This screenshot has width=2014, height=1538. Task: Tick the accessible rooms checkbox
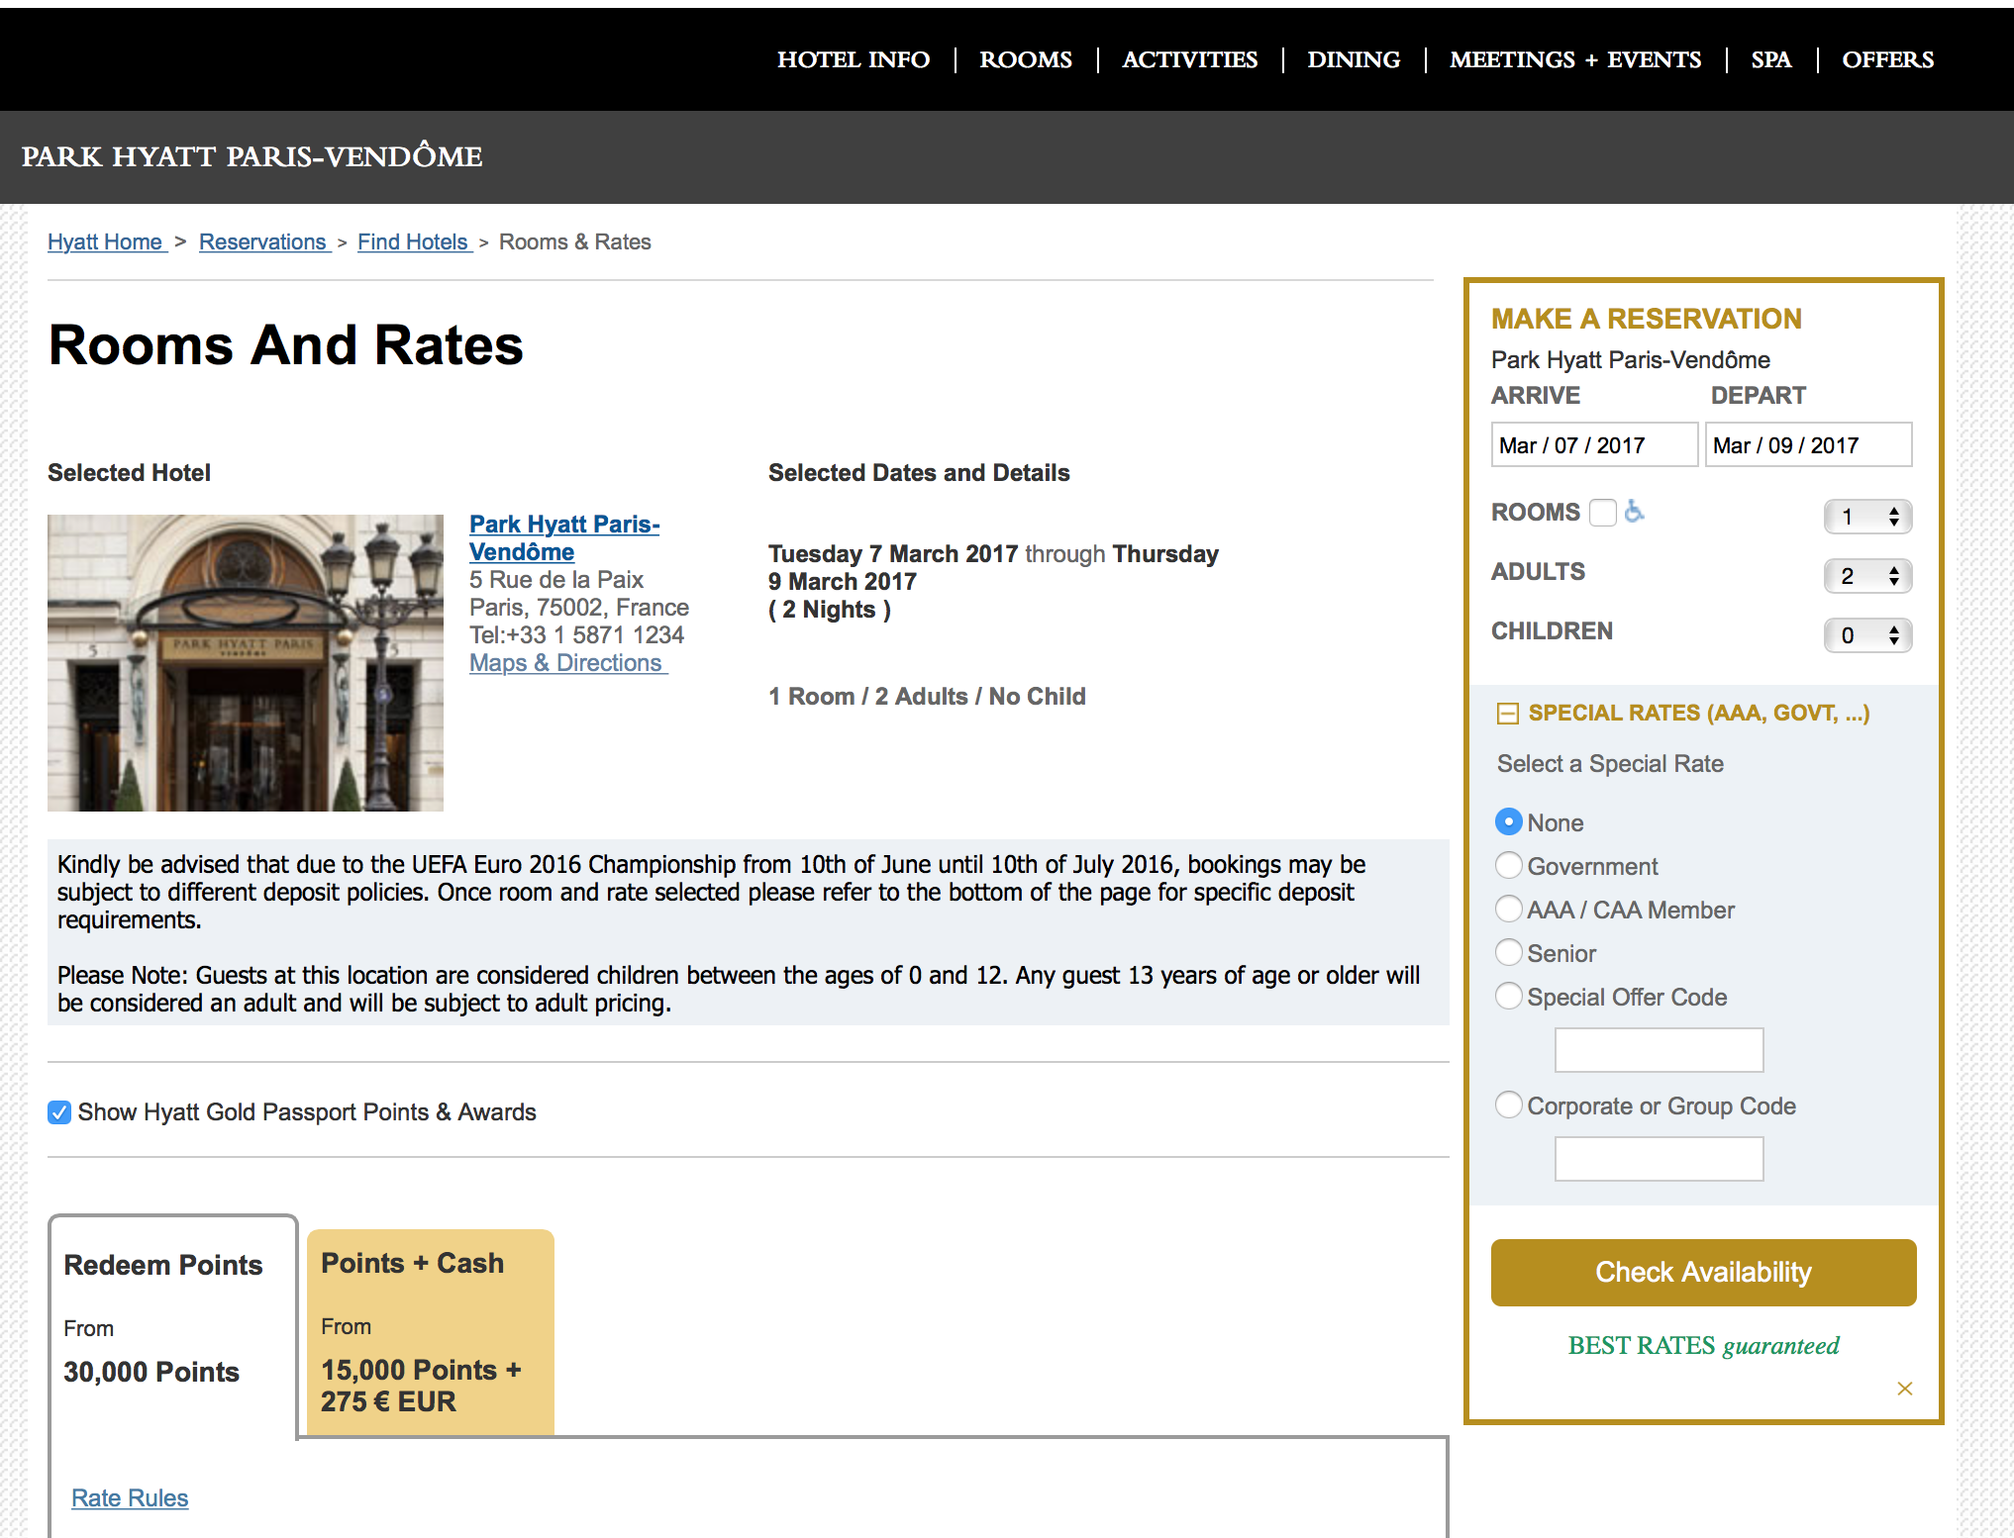coord(1602,513)
